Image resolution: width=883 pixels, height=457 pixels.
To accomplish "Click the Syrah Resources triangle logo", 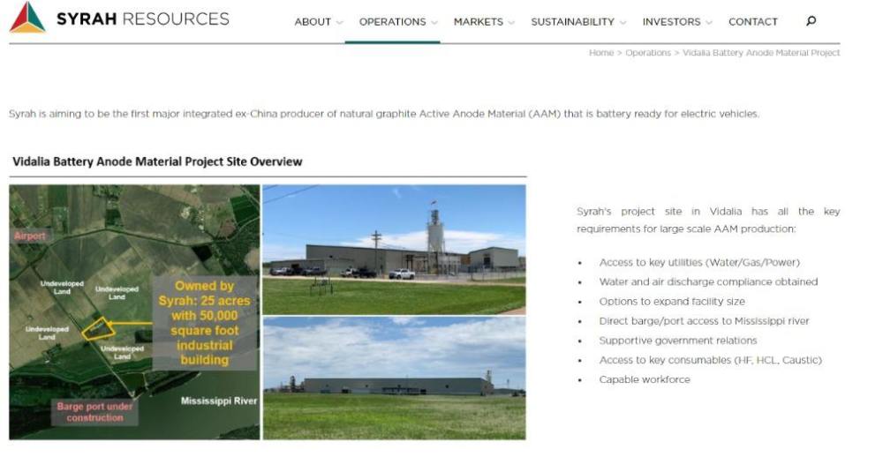I will (x=27, y=17).
